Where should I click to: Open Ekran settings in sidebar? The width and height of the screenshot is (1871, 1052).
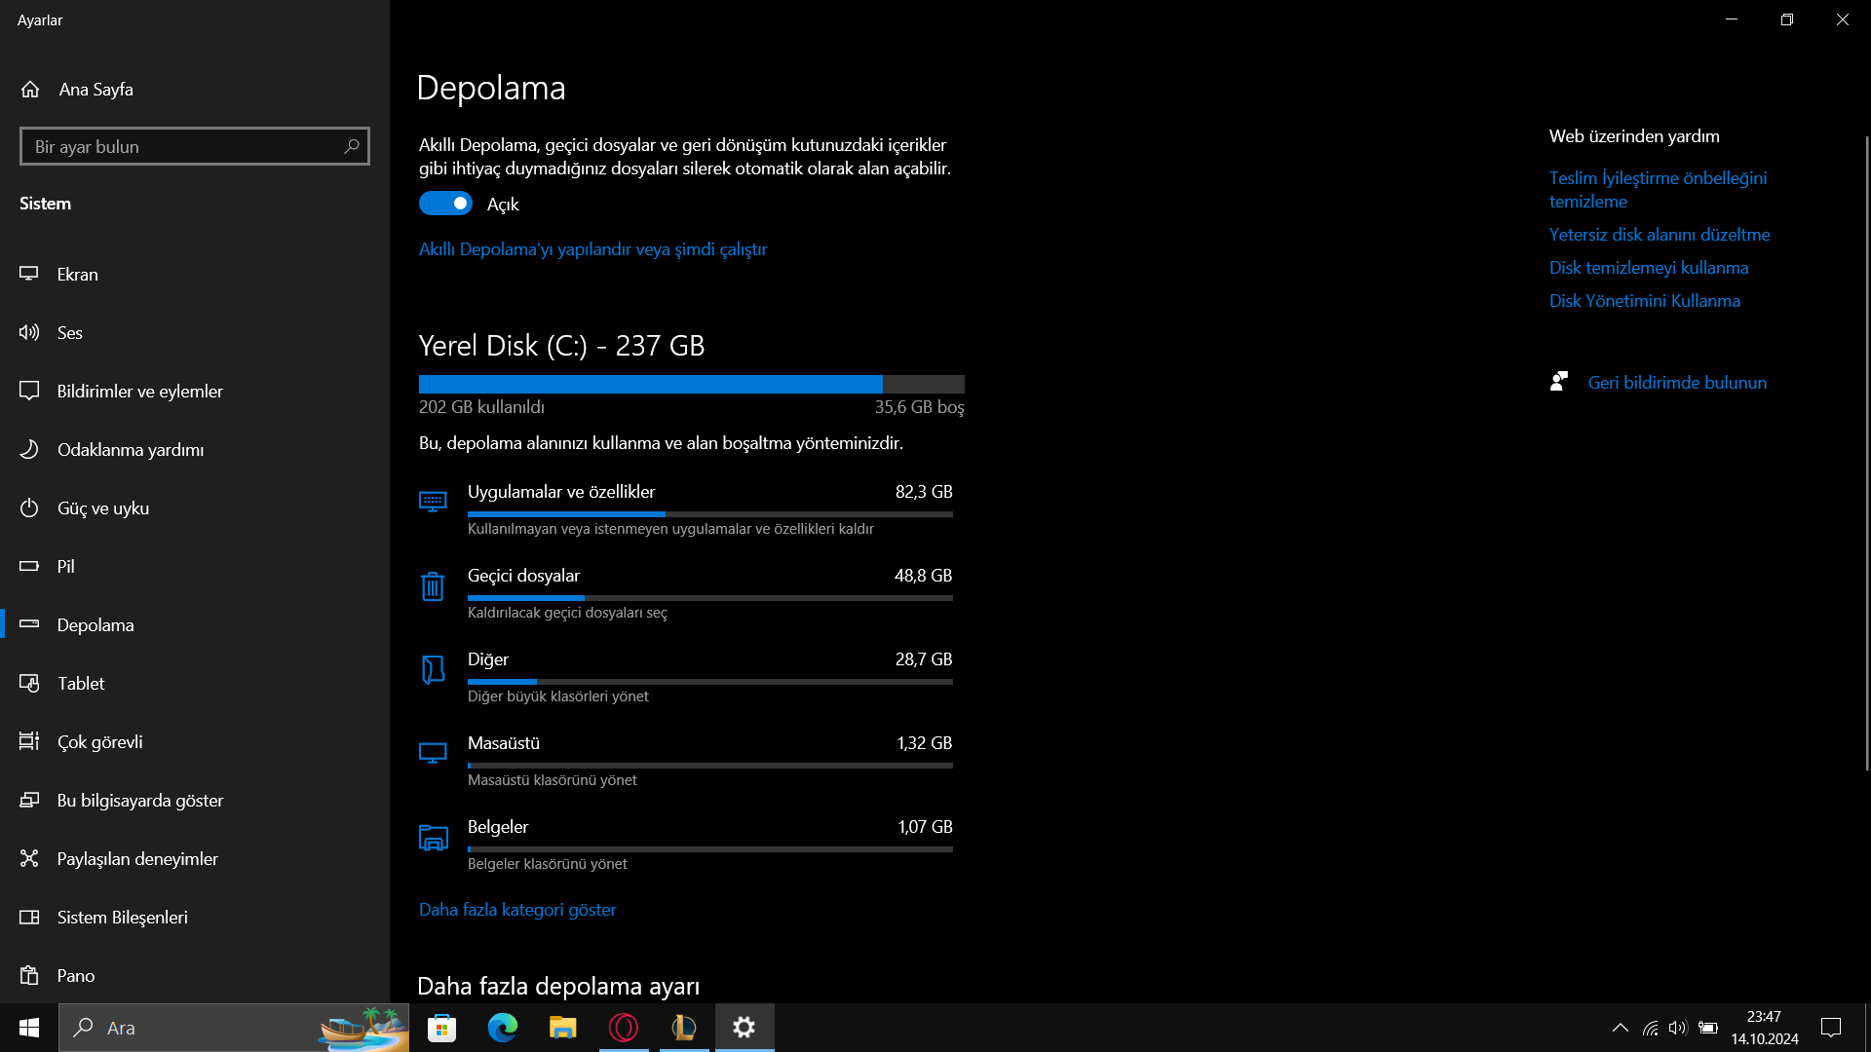[x=77, y=275]
